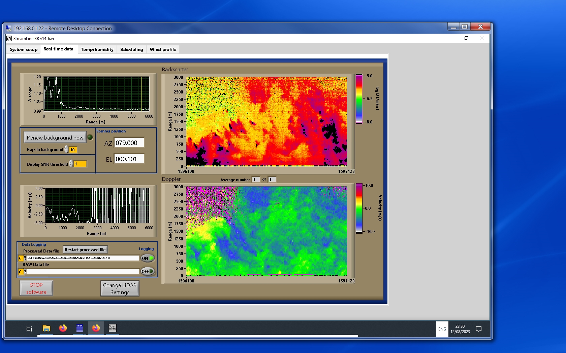Open File Explorer from the remote taskbar
Screen dimensions: 566x353
[46, 328]
